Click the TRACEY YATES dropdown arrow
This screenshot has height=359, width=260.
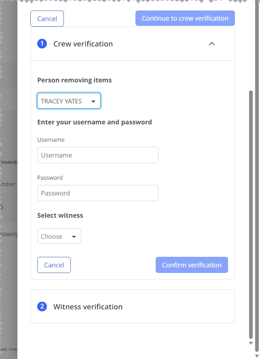coord(93,101)
